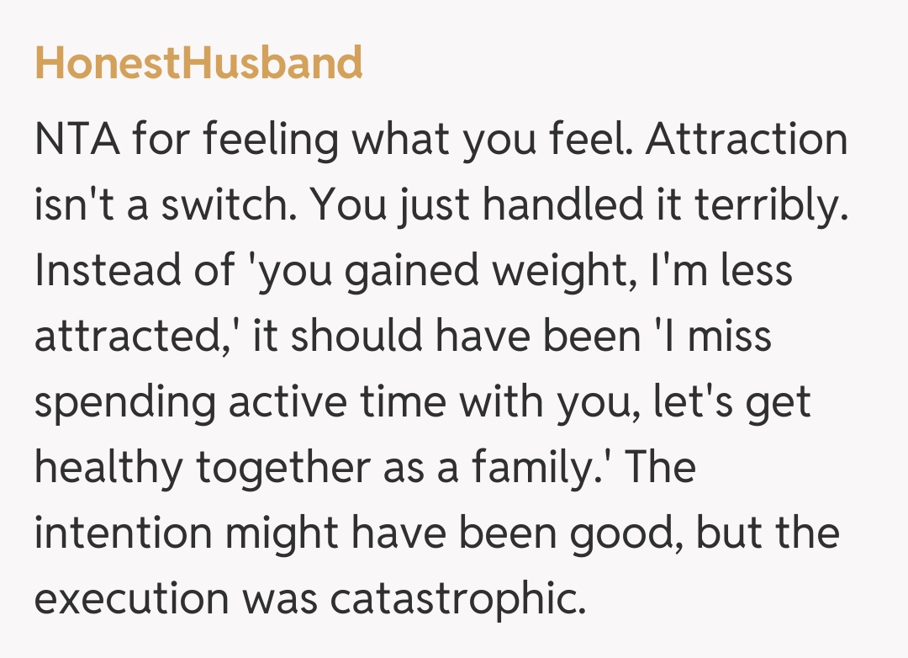Open the HonestHusband user profile
This screenshot has height=658, width=908.
(198, 62)
